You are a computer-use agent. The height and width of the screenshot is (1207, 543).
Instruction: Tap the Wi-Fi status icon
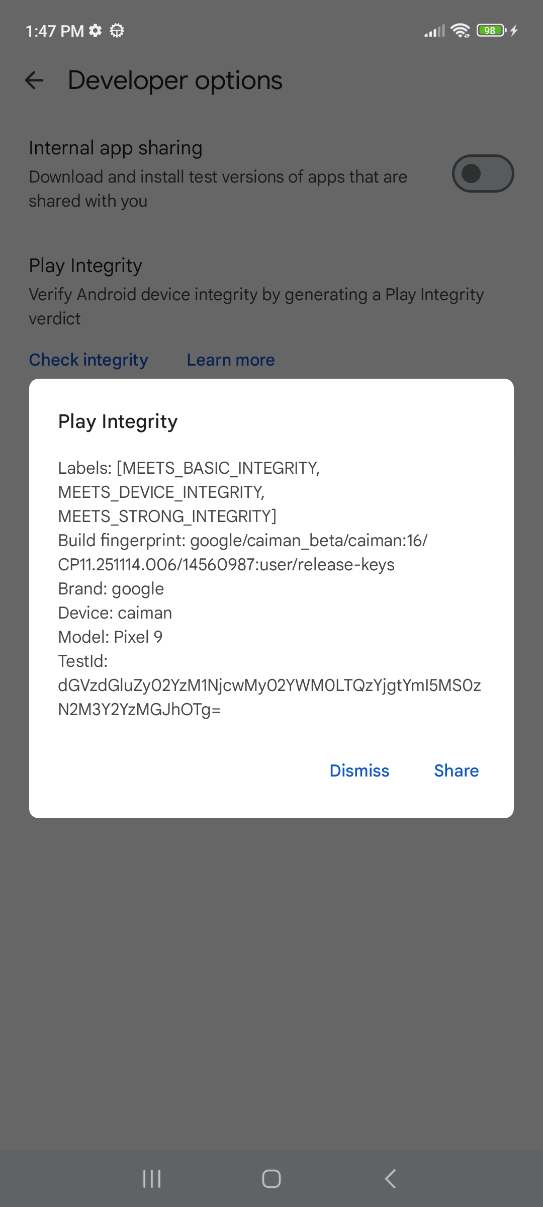coord(460,31)
